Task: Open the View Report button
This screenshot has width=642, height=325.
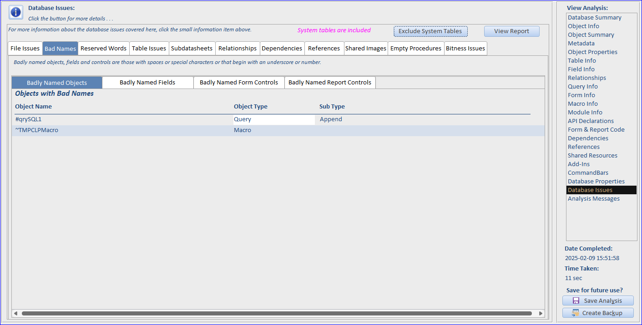Action: 512,31
